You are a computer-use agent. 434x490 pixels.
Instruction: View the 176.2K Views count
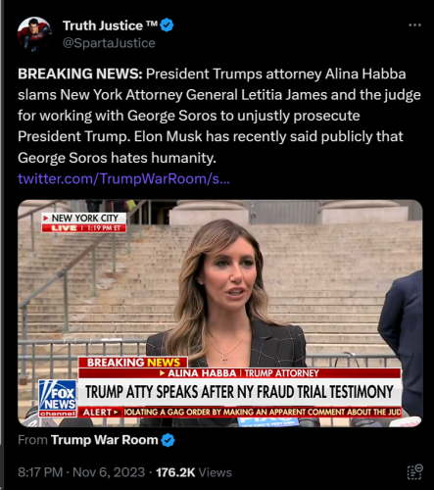point(194,472)
